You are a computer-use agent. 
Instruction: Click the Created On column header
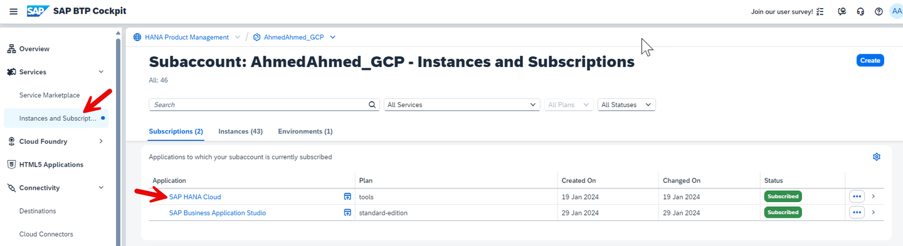pyautogui.click(x=579, y=180)
